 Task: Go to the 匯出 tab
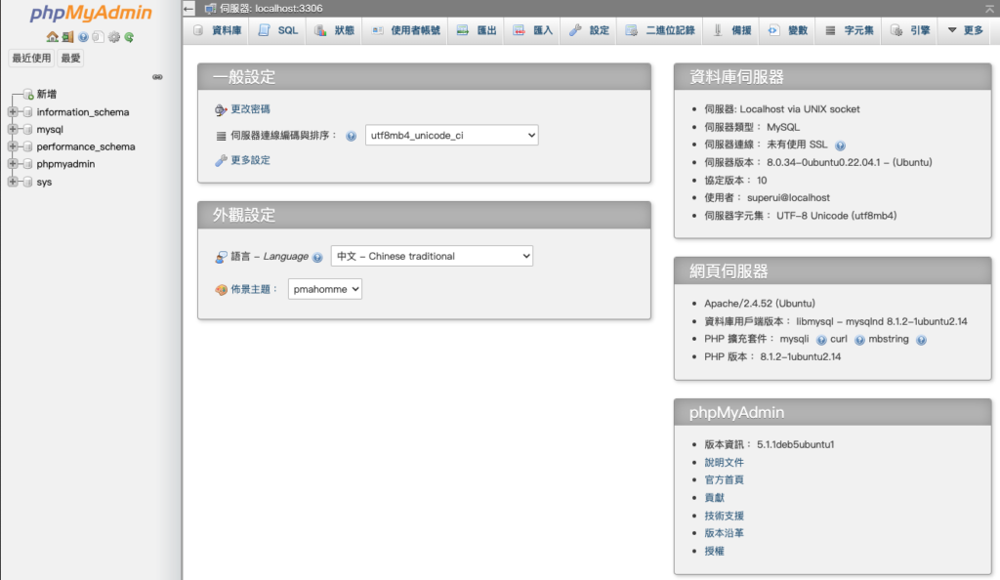477,30
